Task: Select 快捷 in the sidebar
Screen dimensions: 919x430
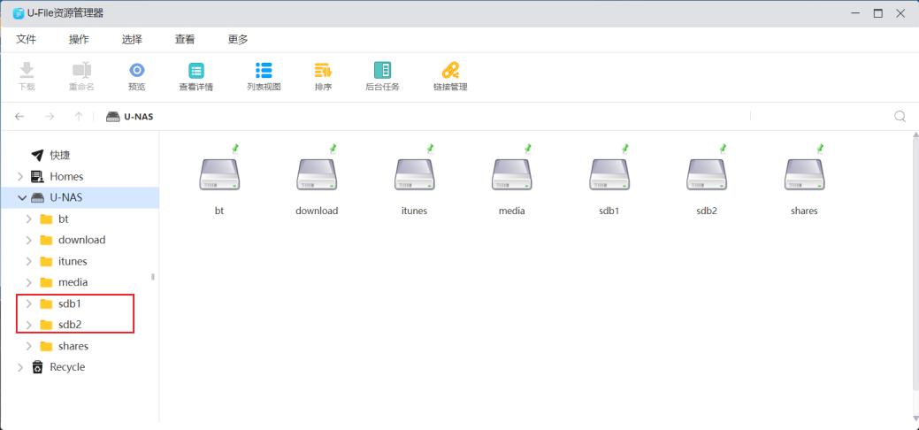Action: 60,156
